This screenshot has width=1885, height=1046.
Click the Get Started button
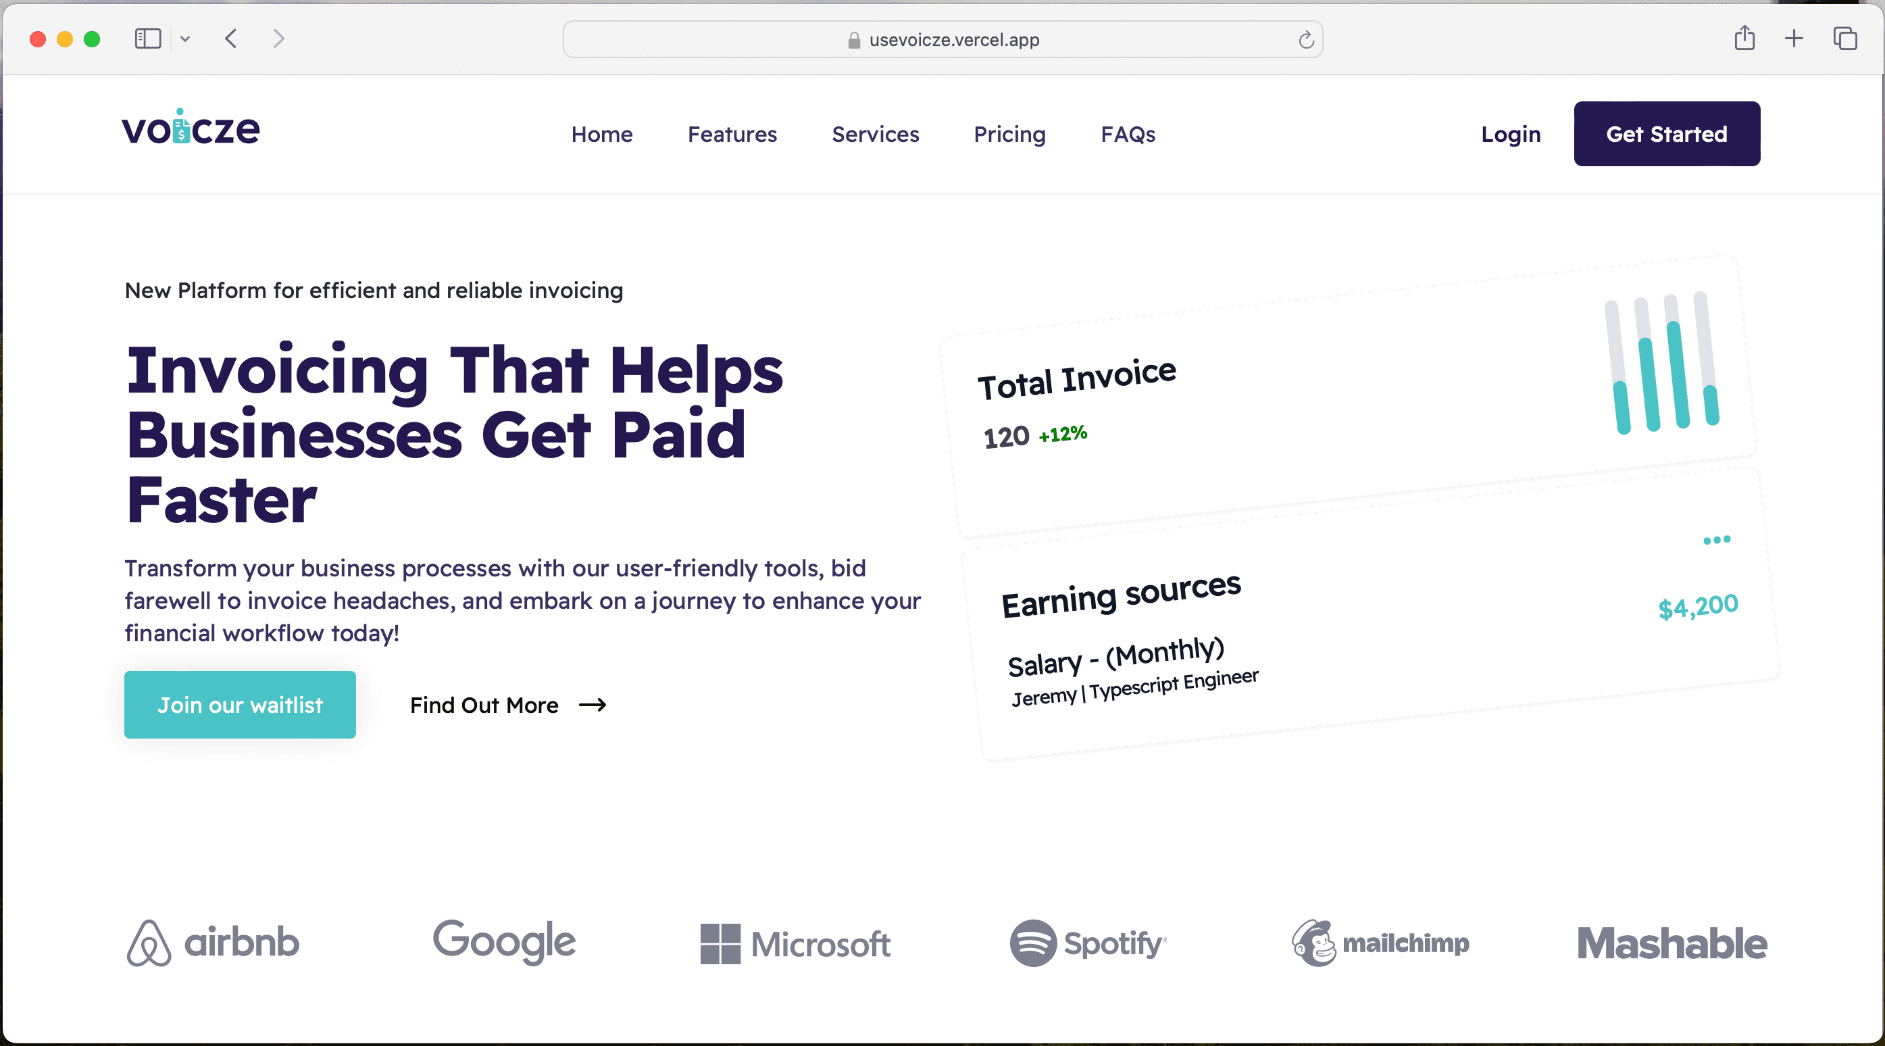(1666, 134)
